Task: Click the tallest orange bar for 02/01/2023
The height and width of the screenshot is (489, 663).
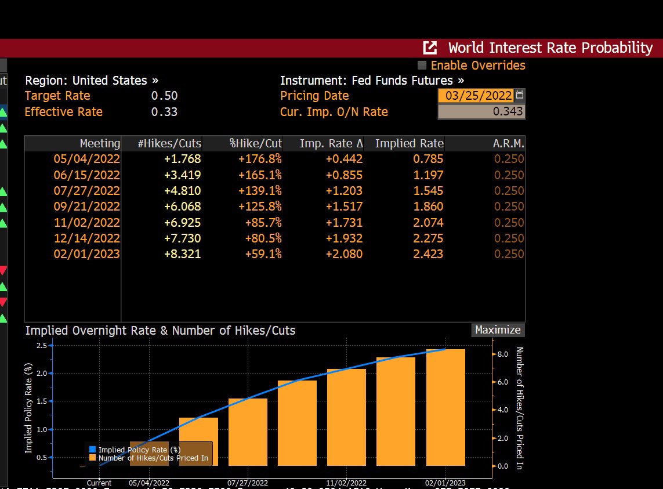Action: pos(445,407)
